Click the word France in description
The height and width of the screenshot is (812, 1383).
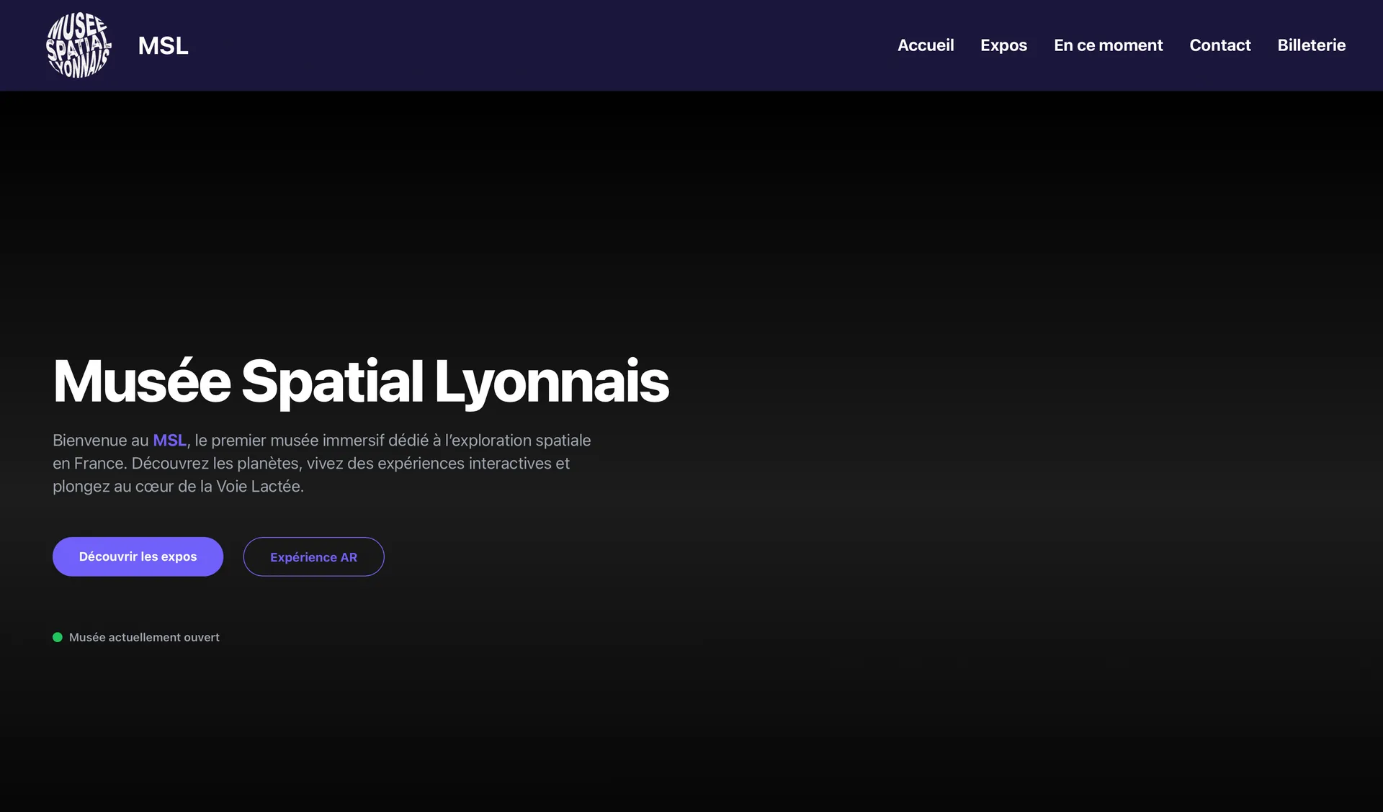coord(99,464)
